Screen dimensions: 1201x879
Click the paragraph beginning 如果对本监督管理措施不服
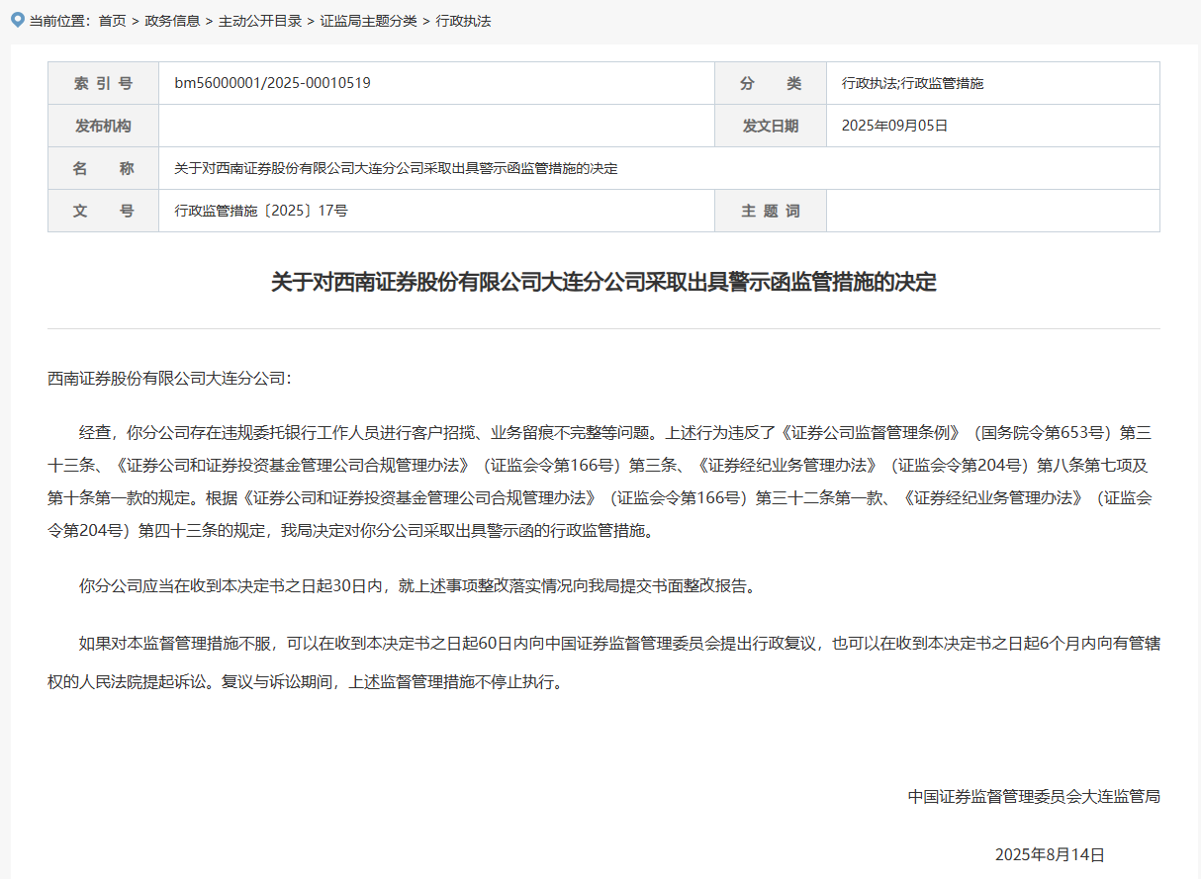point(603,662)
